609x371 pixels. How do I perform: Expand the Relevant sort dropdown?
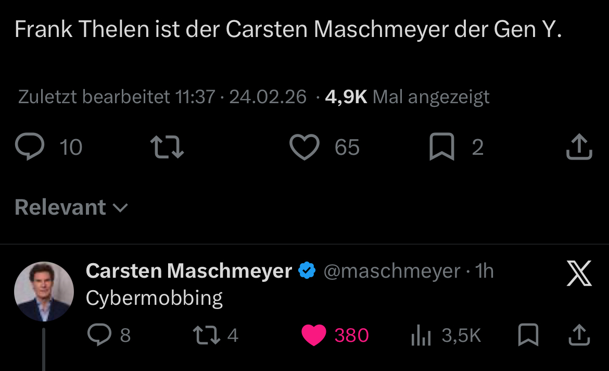tap(71, 207)
